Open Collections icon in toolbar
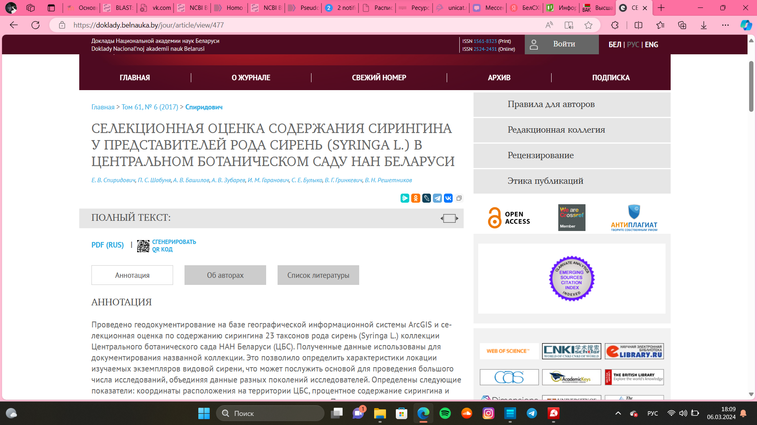Viewport: 757px width, 425px height. click(682, 25)
